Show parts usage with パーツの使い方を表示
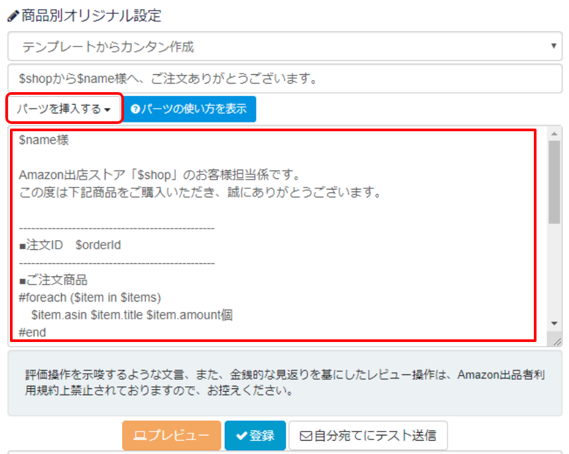 coord(189,109)
